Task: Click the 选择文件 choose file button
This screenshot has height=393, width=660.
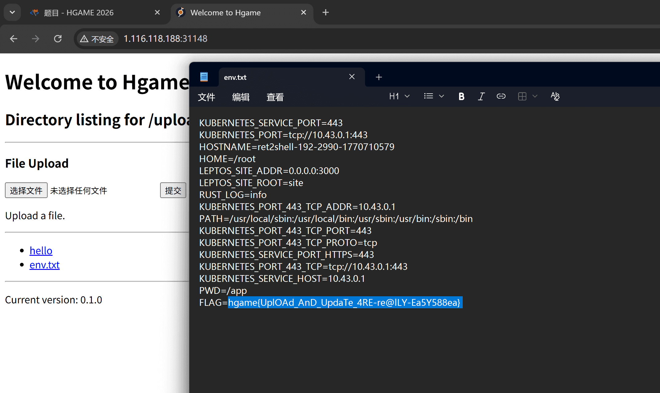Action: [x=26, y=190]
